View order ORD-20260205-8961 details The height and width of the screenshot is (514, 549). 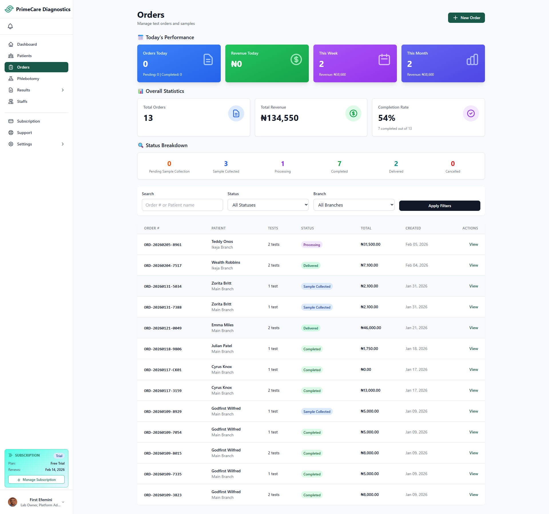point(474,244)
